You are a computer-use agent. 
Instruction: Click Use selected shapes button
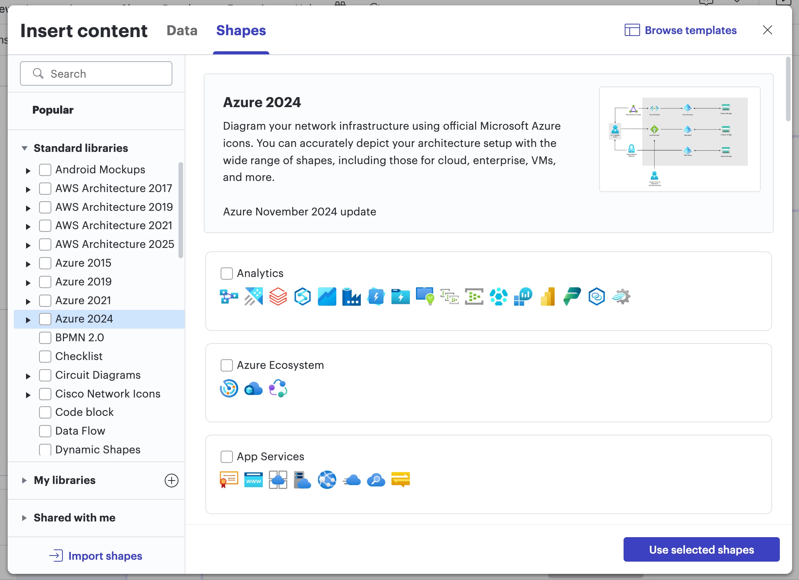tap(701, 550)
